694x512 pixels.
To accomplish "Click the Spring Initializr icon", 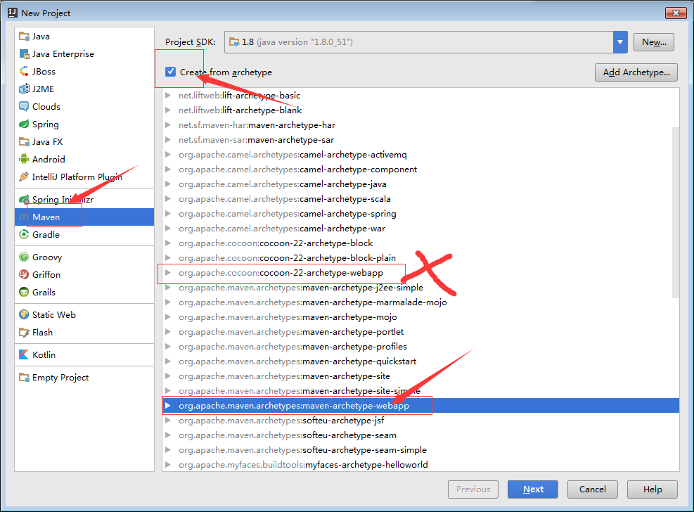I will (24, 200).
